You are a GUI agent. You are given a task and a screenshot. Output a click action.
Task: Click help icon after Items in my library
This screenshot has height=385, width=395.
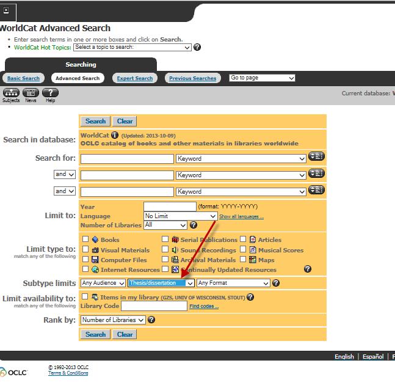(250, 297)
